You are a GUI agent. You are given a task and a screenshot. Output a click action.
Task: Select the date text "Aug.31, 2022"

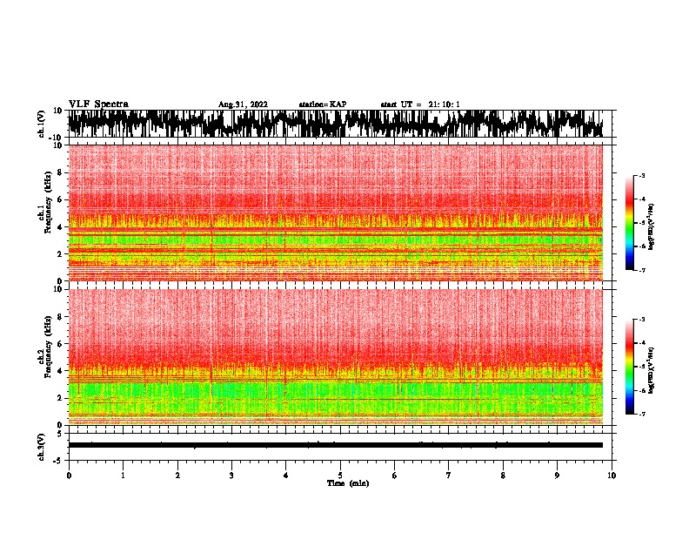coord(243,105)
